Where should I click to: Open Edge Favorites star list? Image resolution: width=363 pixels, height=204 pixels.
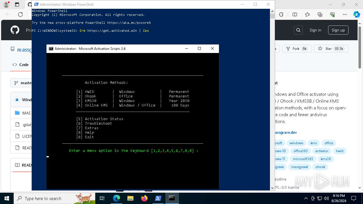click(x=307, y=14)
